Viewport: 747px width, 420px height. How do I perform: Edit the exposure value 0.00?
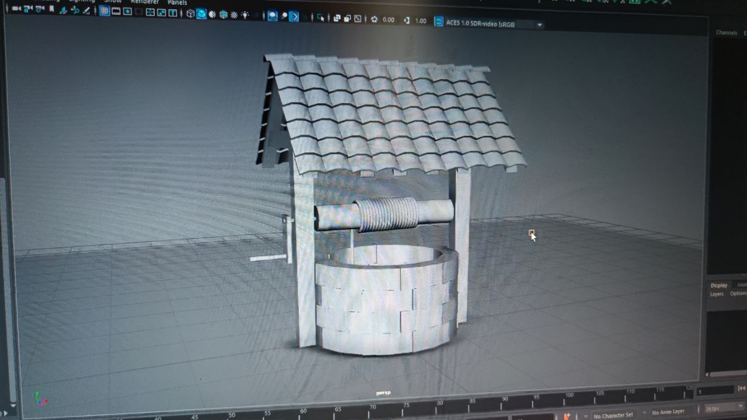389,20
